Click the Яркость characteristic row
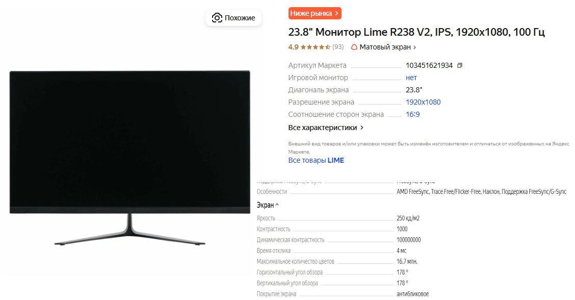This screenshot has height=300, width=575. tap(338, 218)
